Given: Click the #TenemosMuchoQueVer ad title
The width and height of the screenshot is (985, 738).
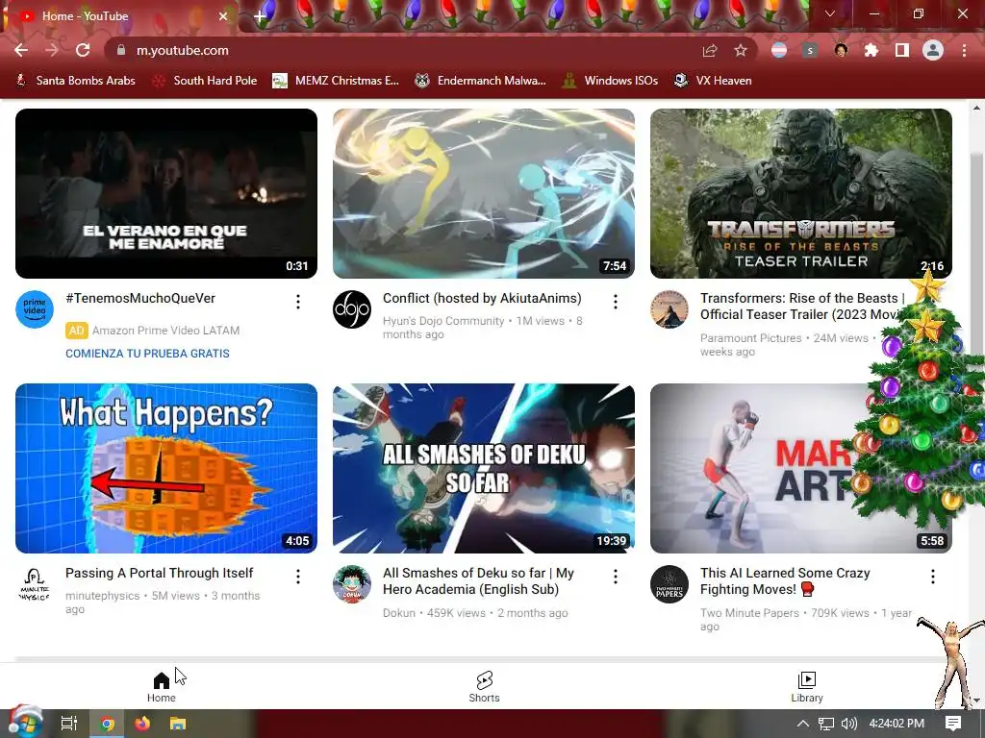Looking at the screenshot, I should click(140, 298).
